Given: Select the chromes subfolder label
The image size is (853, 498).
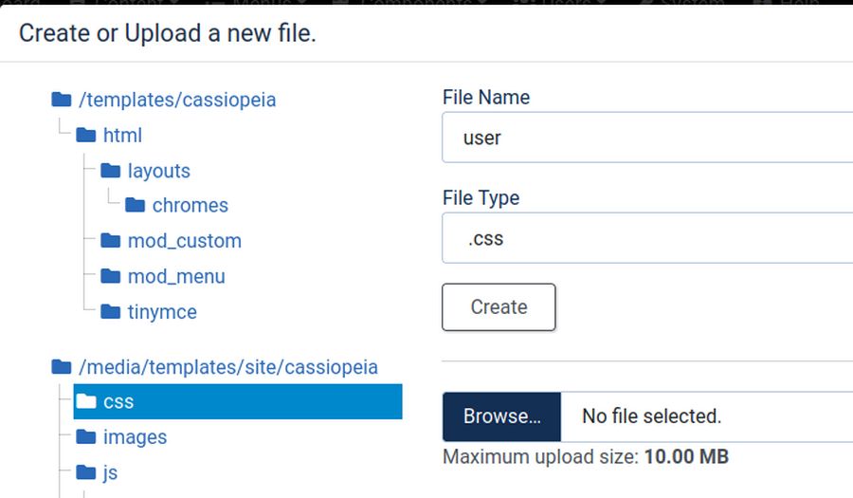Looking at the screenshot, I should point(190,206).
